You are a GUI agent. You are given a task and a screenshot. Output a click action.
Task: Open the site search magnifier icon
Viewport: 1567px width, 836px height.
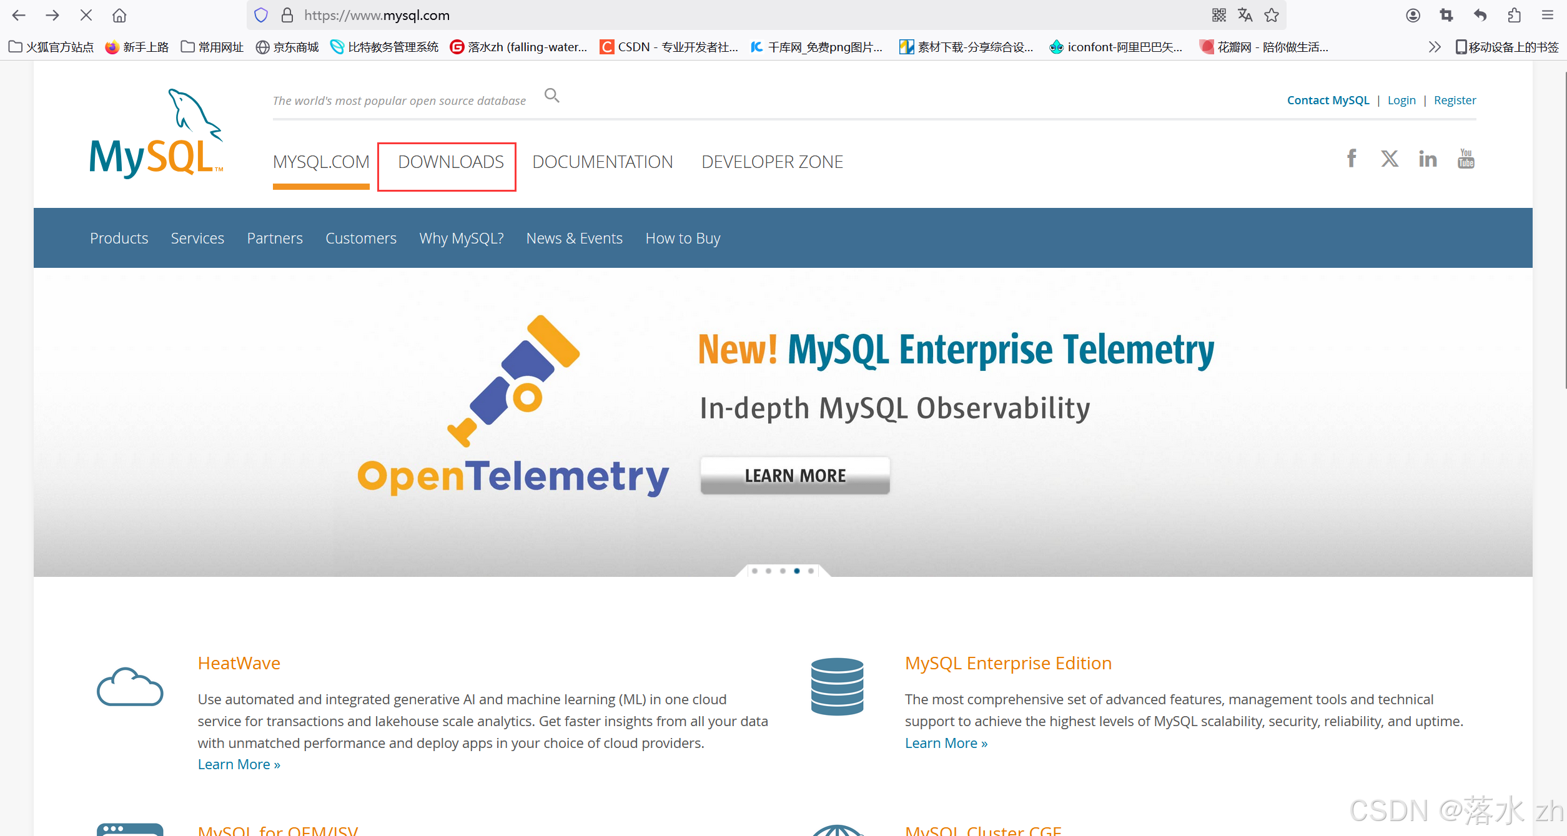point(551,96)
